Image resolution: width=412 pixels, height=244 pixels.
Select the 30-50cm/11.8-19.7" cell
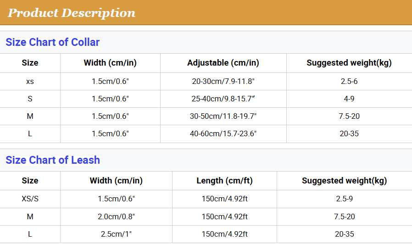click(223, 116)
